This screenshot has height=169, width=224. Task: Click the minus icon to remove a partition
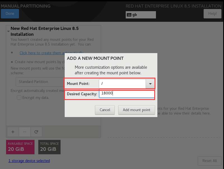[x=25, y=132]
